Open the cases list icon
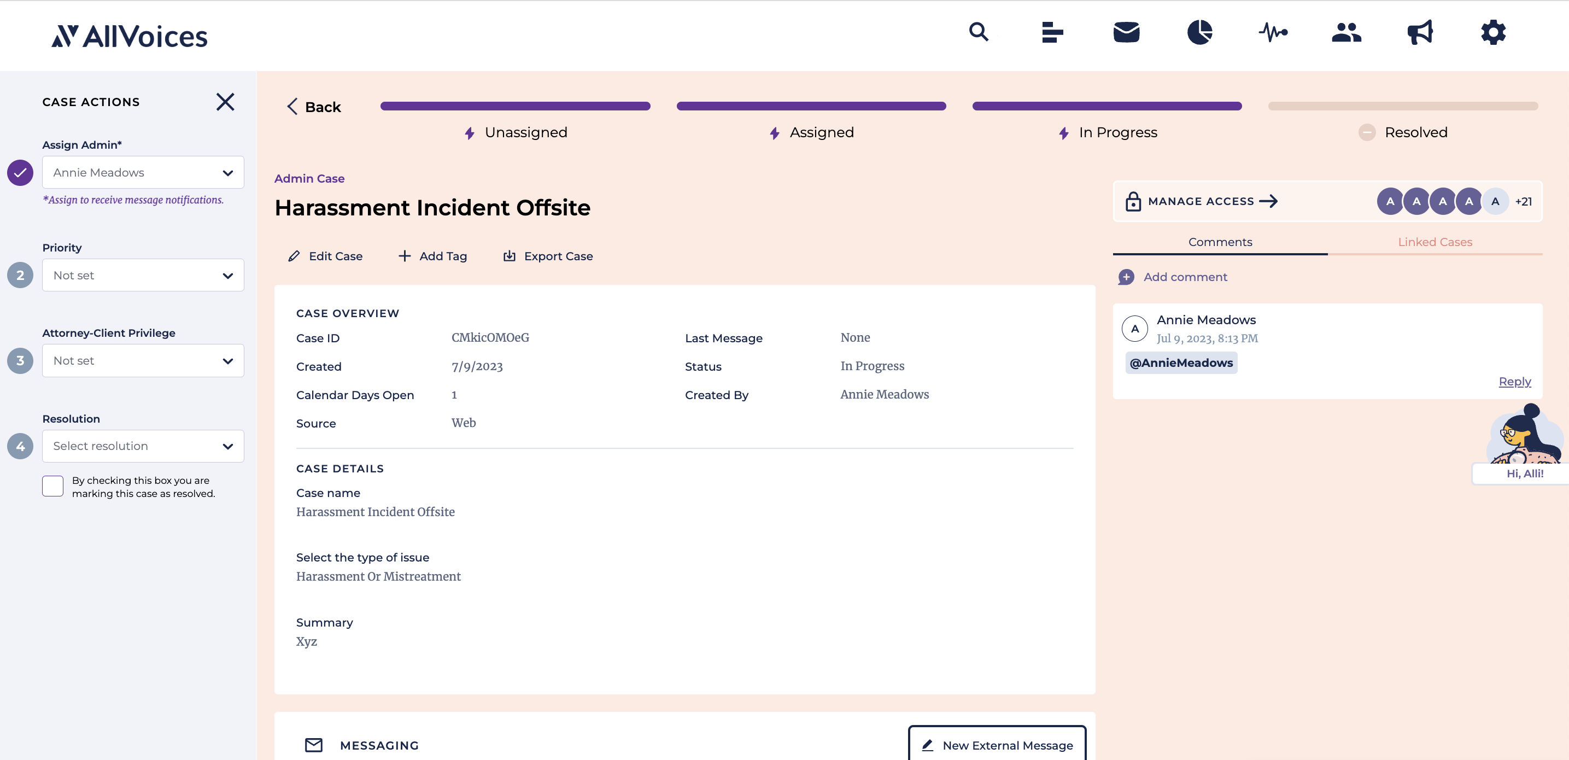Image resolution: width=1569 pixels, height=760 pixels. pyautogui.click(x=1052, y=33)
